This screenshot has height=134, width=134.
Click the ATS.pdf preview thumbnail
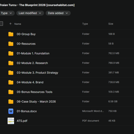click(11, 121)
